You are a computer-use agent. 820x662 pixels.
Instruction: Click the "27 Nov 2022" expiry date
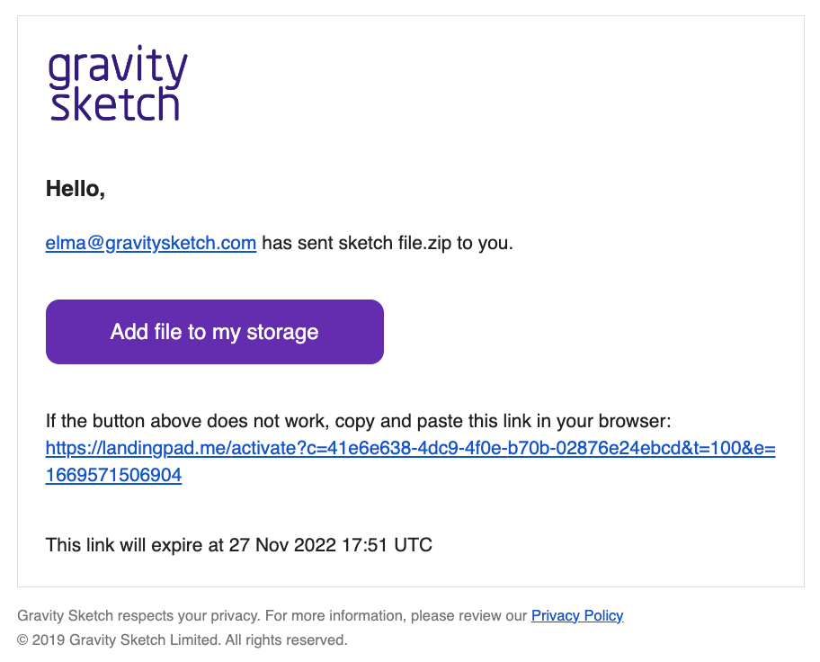point(282,545)
